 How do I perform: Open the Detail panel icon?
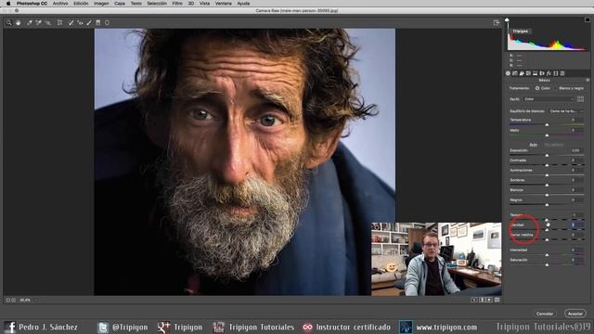522,73
